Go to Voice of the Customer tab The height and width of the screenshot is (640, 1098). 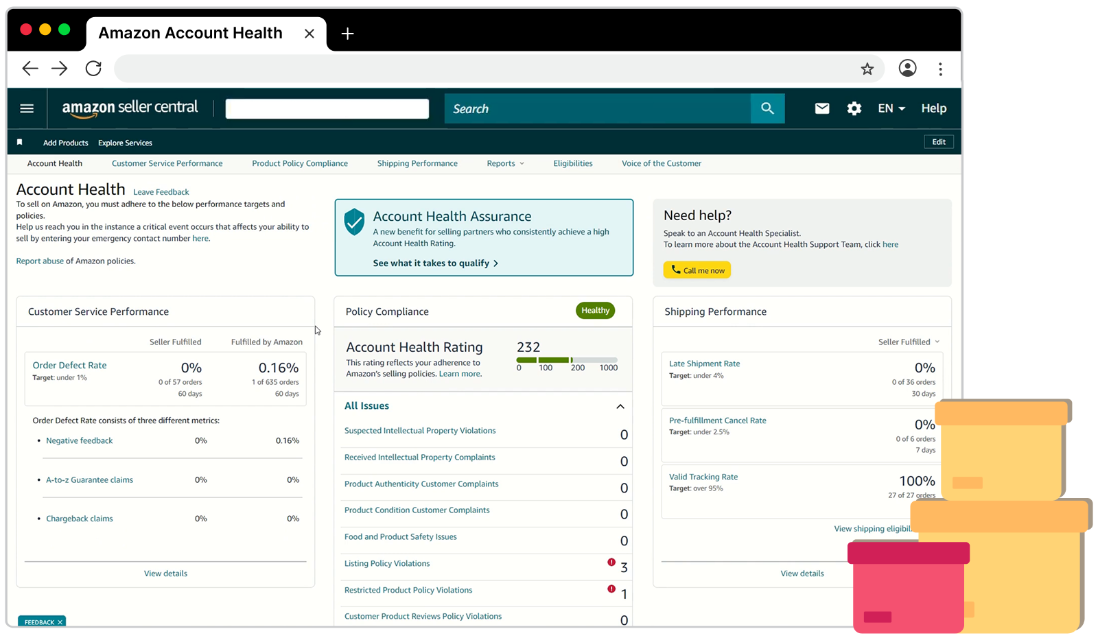click(x=661, y=163)
